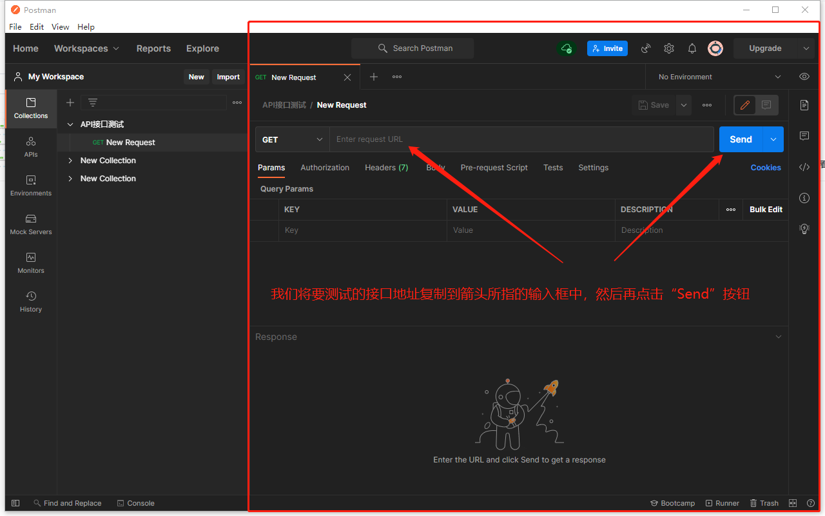Click the Search Postman box
825x516 pixels.
coord(412,48)
